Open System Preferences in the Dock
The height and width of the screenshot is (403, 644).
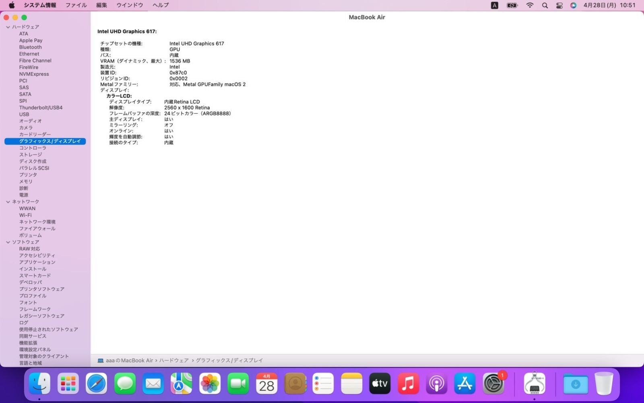click(493, 383)
